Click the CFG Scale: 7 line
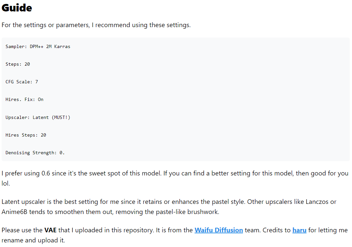Image resolution: width=352 pixels, height=247 pixels. [x=22, y=82]
